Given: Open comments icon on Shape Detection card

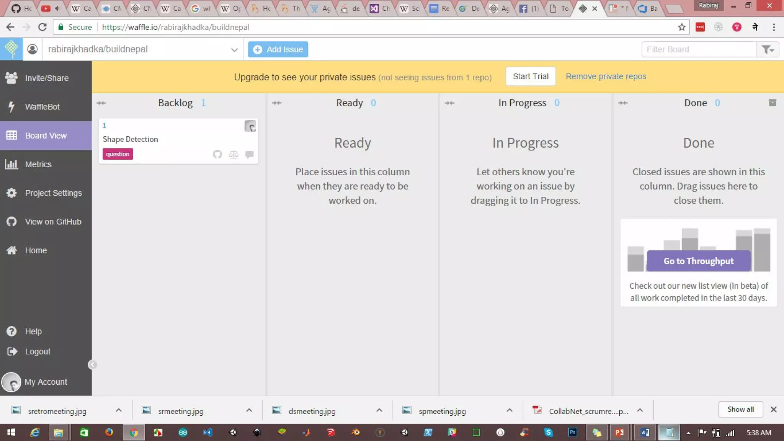Looking at the screenshot, I should pos(249,154).
